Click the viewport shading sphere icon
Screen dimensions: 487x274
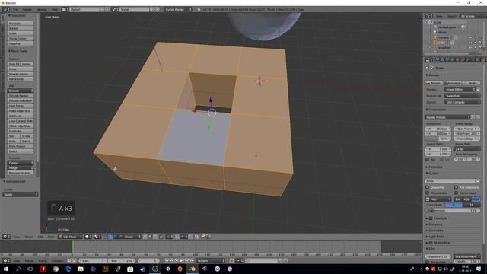(x=88, y=237)
